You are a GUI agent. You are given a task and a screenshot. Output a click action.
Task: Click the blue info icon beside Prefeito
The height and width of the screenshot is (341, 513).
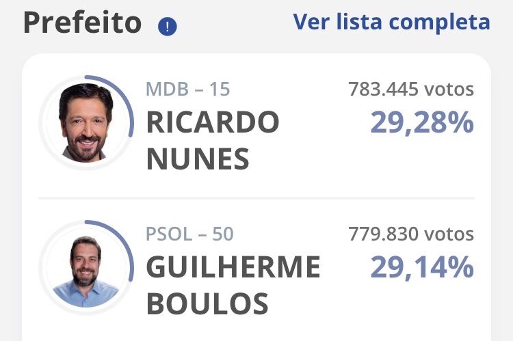[x=167, y=27]
